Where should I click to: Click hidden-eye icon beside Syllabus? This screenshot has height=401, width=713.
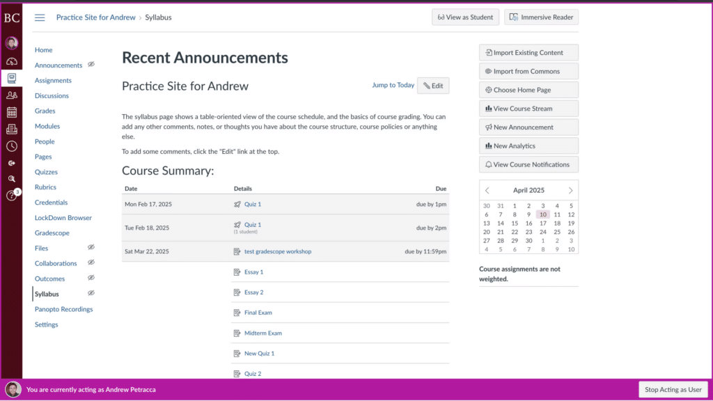pyautogui.click(x=91, y=293)
